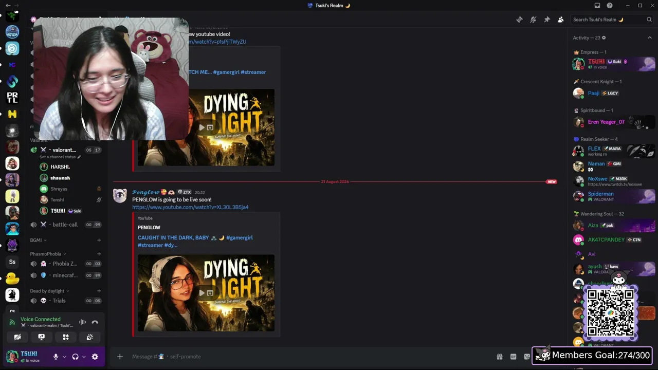This screenshot has width=658, height=370.
Task: Collapse the BGMI category
Action: (x=39, y=240)
